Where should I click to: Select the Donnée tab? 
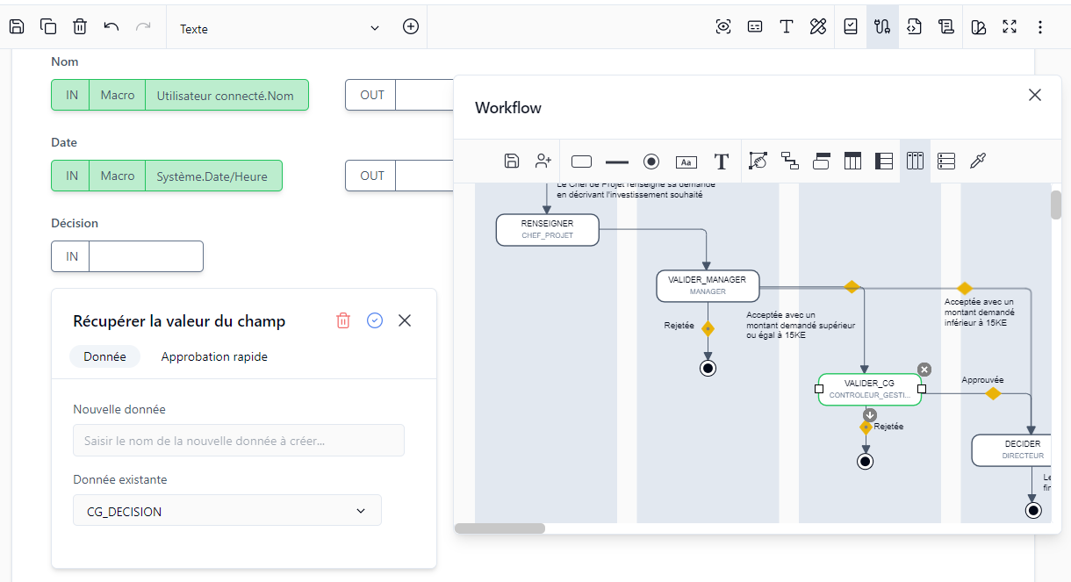pyautogui.click(x=104, y=357)
